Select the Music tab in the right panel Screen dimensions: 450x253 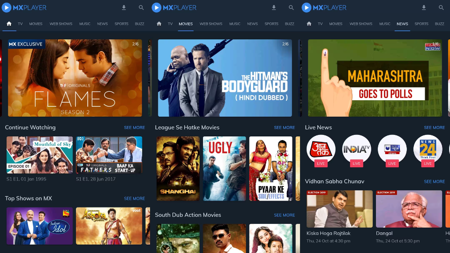click(x=385, y=24)
